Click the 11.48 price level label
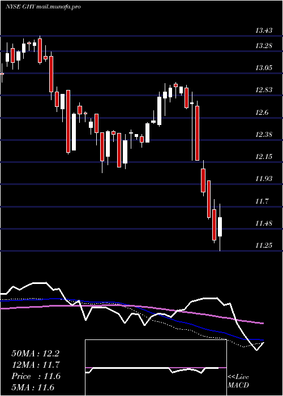 (x=264, y=223)
